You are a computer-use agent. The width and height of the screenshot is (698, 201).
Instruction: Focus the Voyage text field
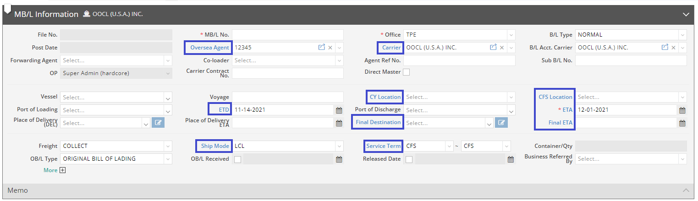(287, 97)
